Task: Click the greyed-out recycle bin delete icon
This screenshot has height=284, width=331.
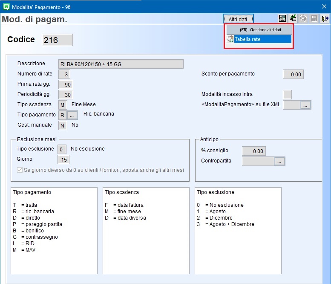Action: 304,18
